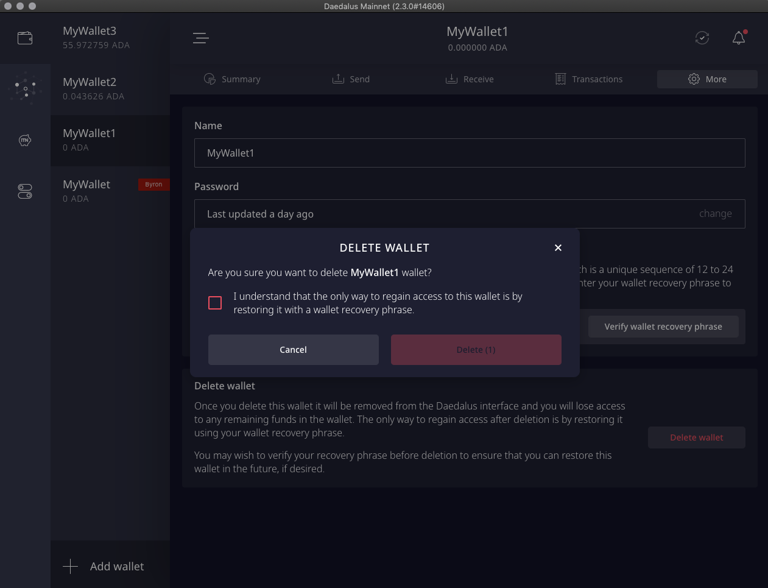768x588 pixels.
Task: Select MyWallet1 in the wallet list
Action: point(110,140)
